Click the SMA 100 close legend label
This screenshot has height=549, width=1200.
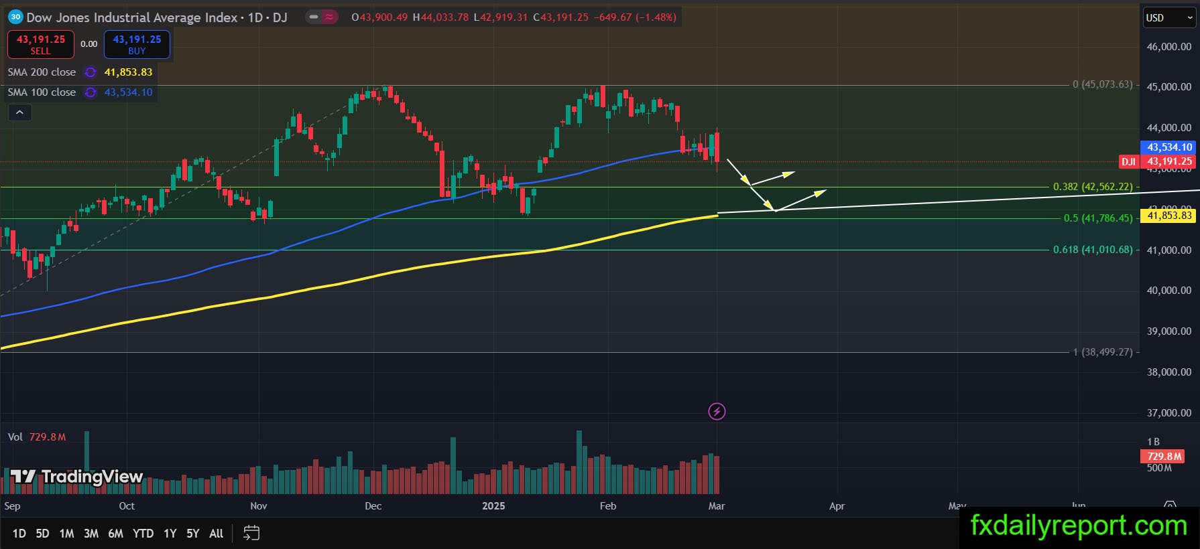tap(42, 92)
